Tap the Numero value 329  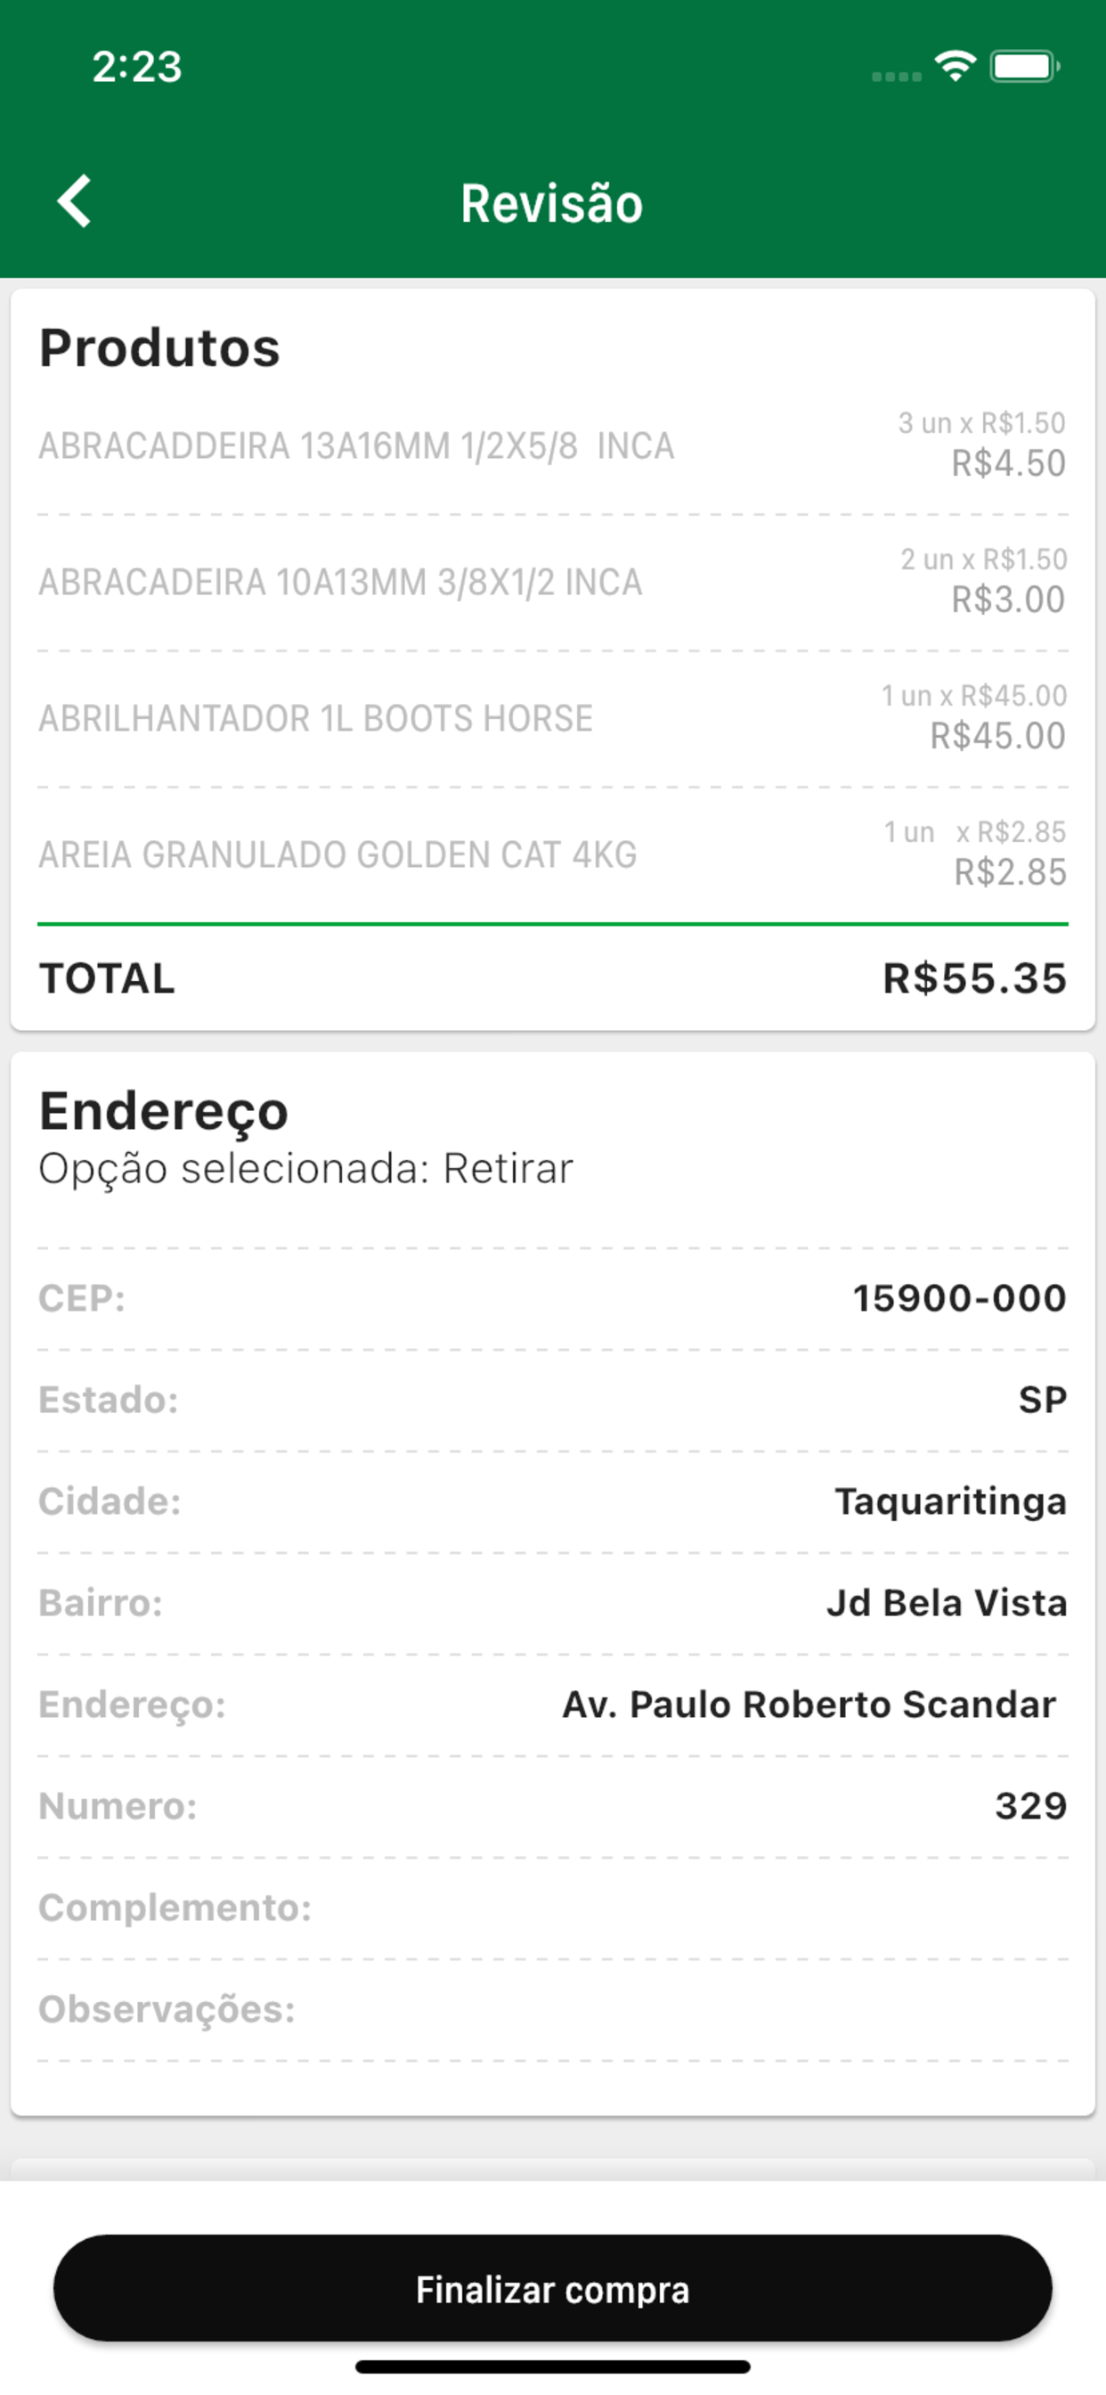pos(1030,1805)
